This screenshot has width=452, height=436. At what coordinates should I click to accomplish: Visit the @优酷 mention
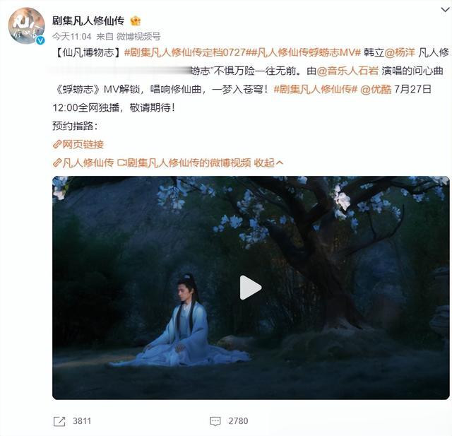coord(376,90)
